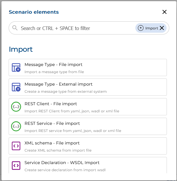
Task: Click the Service Declaration WSDL code icon
Action: pyautogui.click(x=16, y=166)
